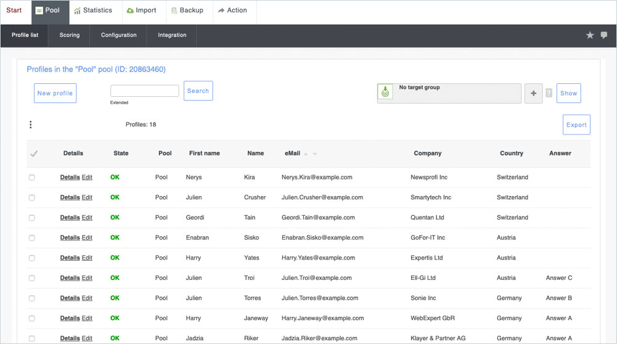Screen dimensions: 617x344
Task: Open the Statistics tab
Action: (x=93, y=10)
